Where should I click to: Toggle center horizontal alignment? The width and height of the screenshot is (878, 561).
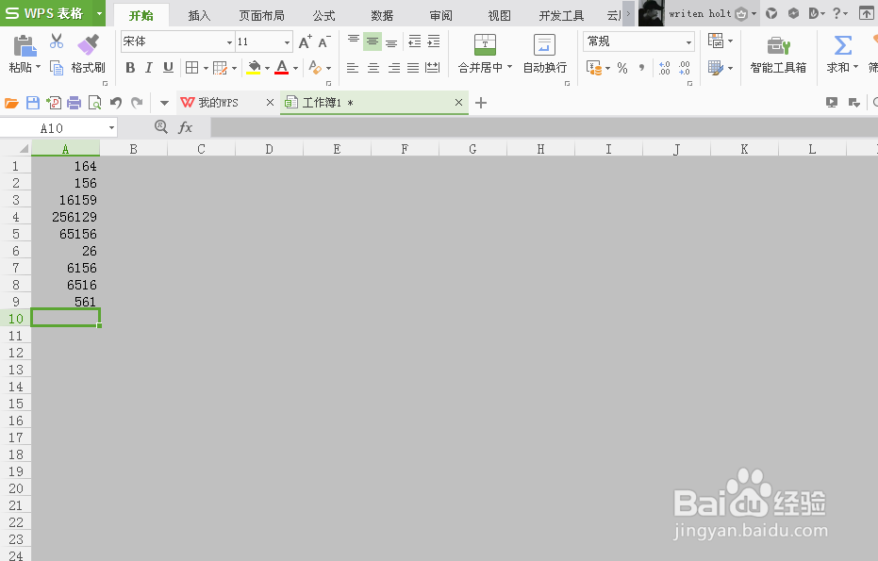click(x=373, y=68)
